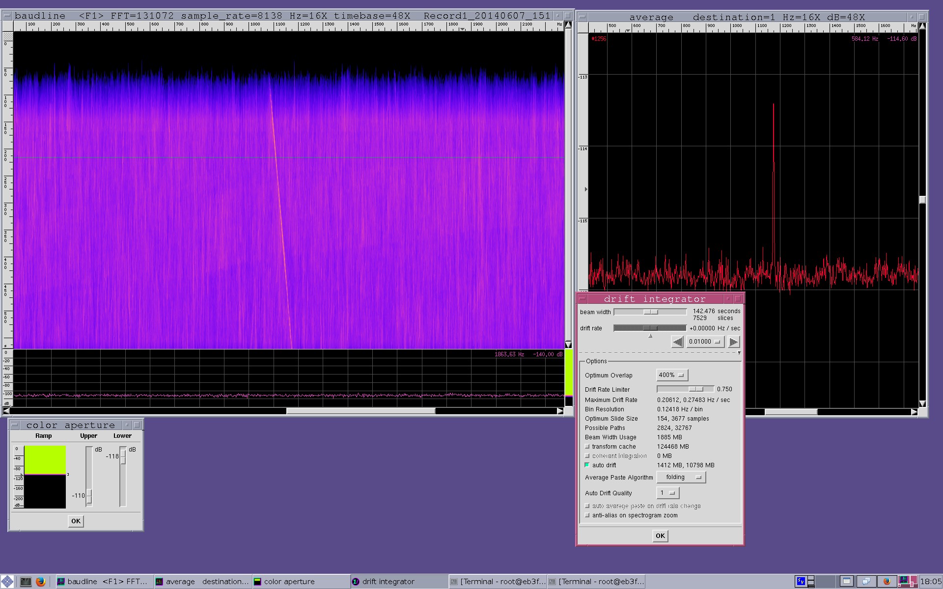
Task: Click the right arrow drift rate step button
Action: [733, 342]
